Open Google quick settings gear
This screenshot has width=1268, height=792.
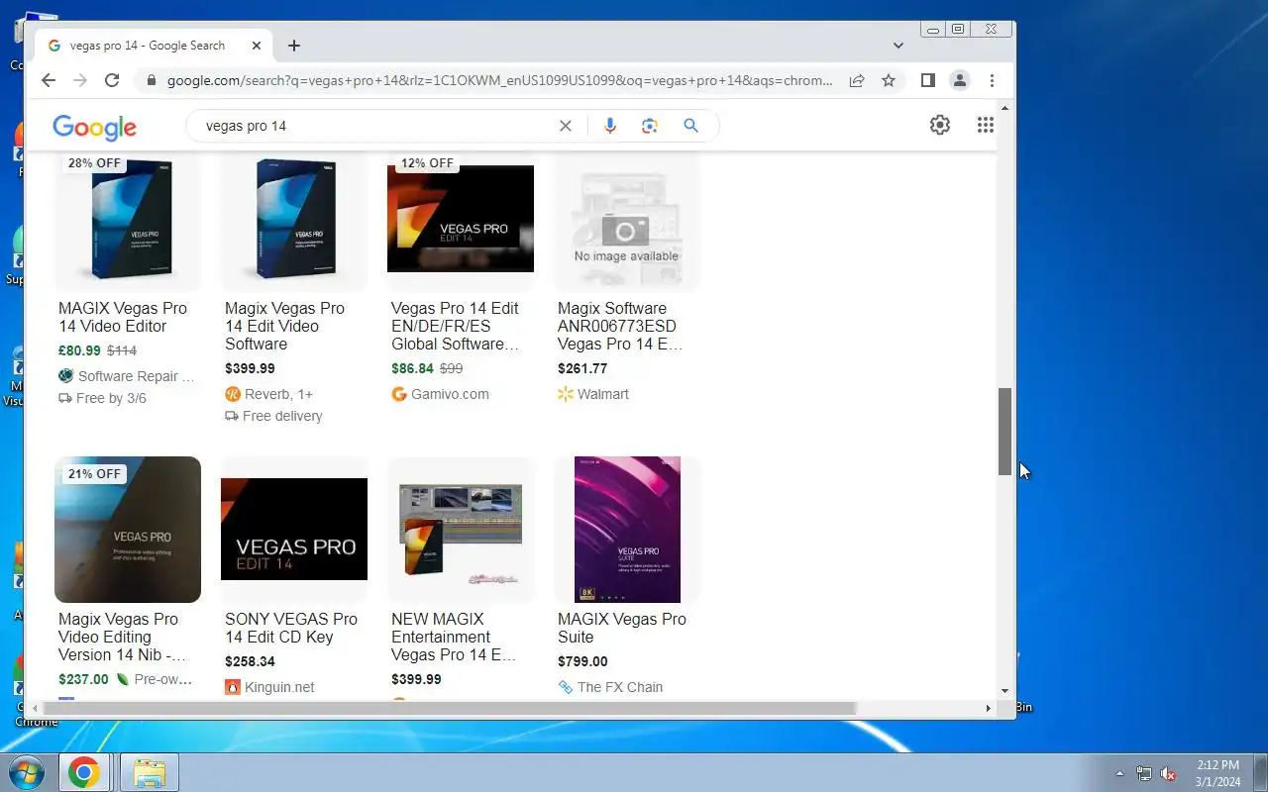click(x=940, y=125)
